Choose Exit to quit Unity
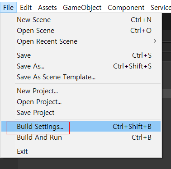171x169 pixels. [81, 151]
